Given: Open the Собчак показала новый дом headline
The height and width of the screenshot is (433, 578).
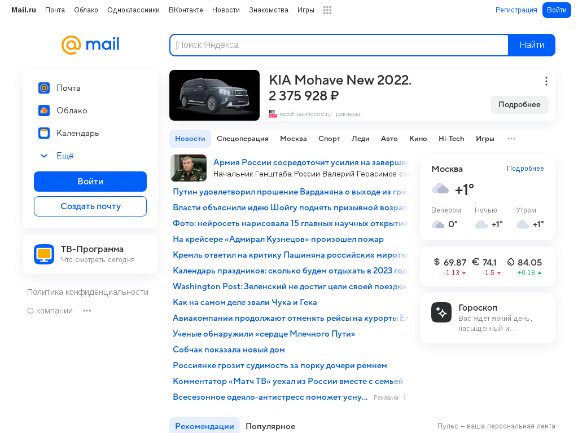Looking at the screenshot, I should click(229, 350).
